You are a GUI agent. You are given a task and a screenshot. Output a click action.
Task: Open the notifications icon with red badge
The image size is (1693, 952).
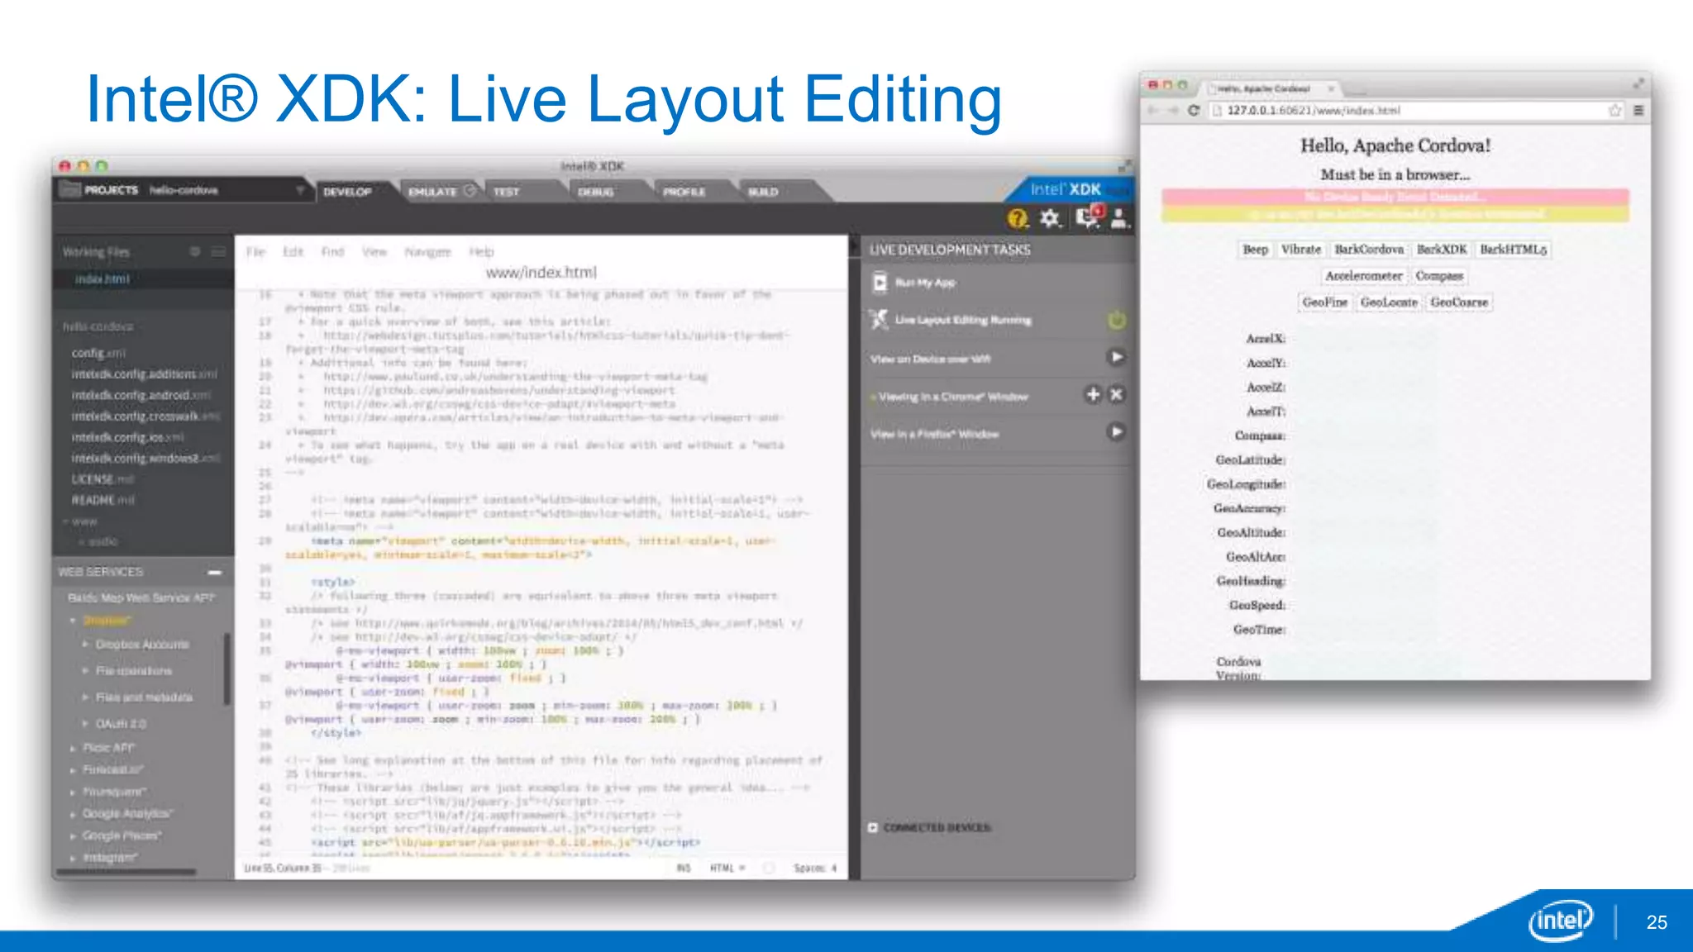pos(1089,217)
